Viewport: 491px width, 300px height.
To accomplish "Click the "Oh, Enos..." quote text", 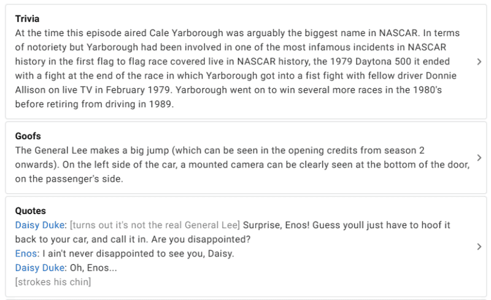I will pos(93,267).
